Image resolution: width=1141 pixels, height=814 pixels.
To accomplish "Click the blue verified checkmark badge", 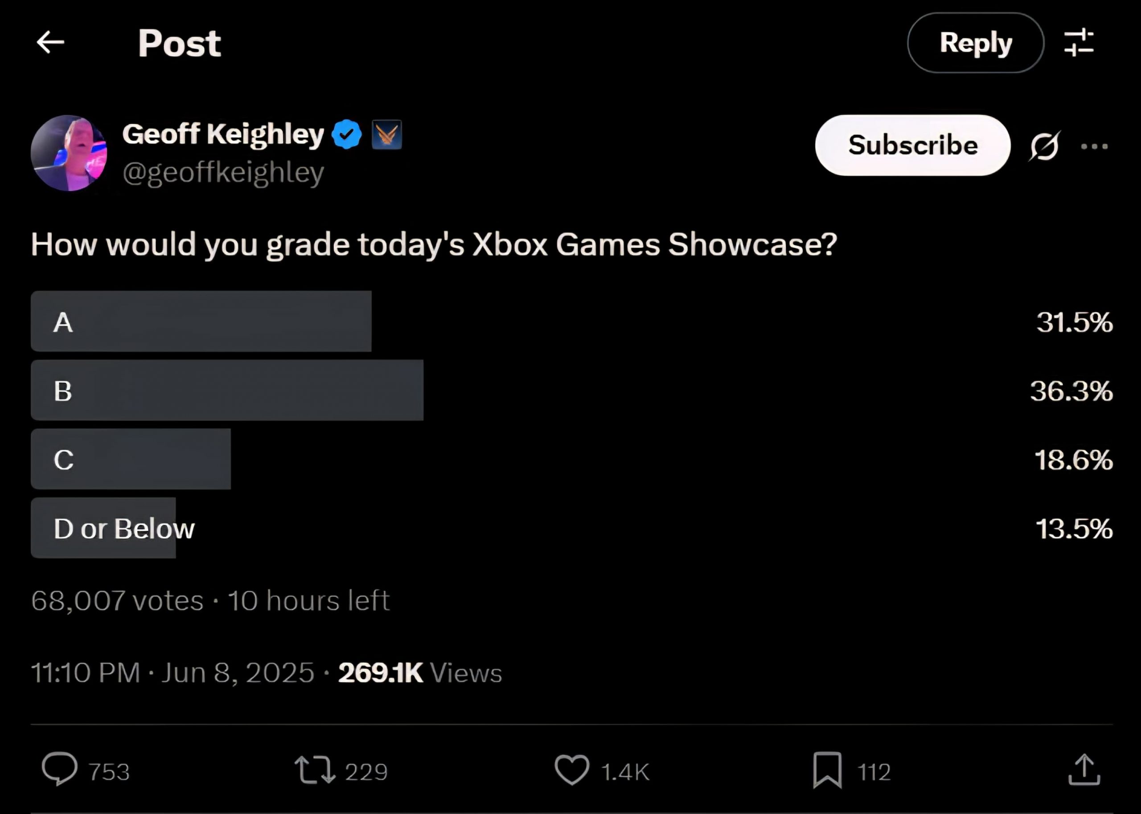I will pyautogui.click(x=347, y=134).
